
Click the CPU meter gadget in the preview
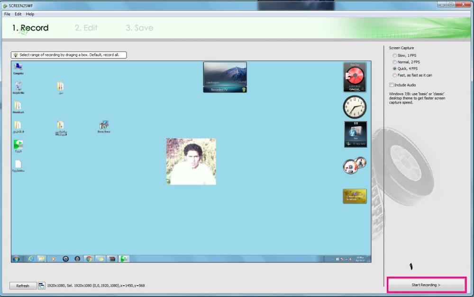[354, 166]
